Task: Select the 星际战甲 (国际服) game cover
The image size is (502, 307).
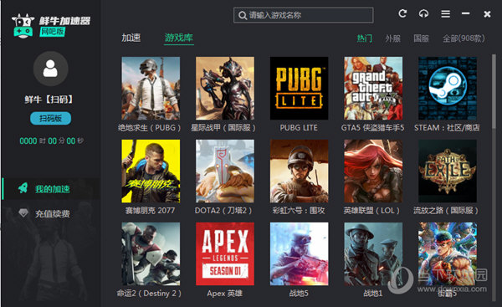Action: [225, 89]
